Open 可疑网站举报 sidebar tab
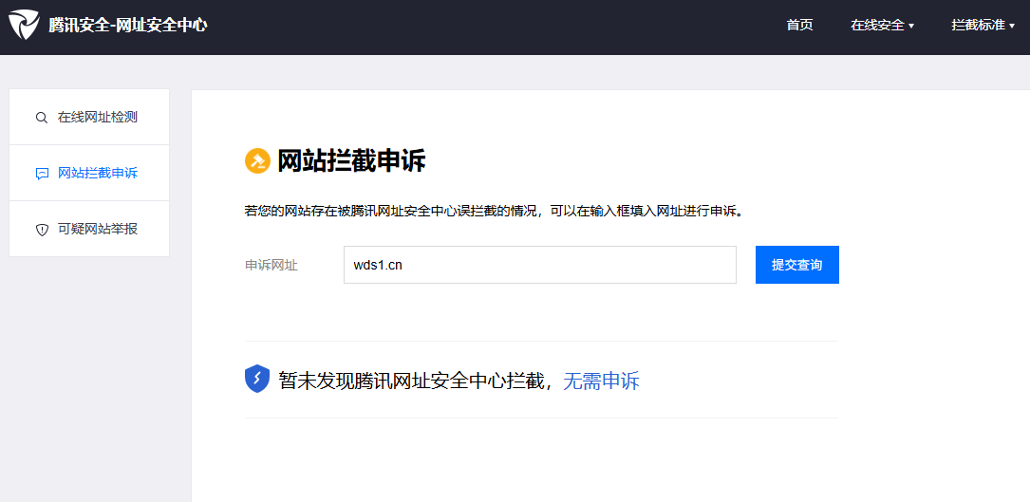The width and height of the screenshot is (1030, 502). coord(89,229)
